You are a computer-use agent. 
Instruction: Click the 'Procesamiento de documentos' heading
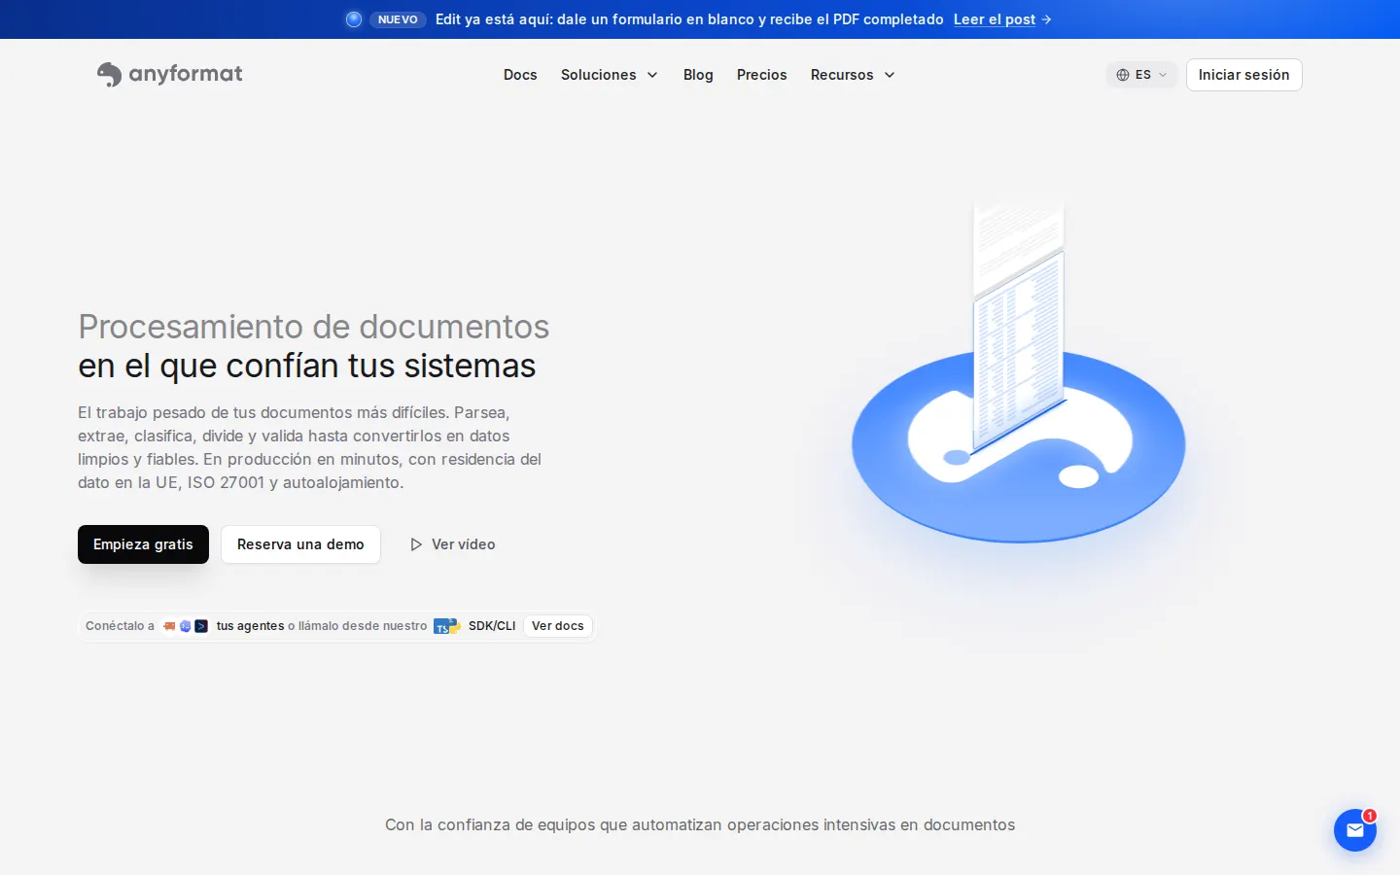pyautogui.click(x=313, y=327)
